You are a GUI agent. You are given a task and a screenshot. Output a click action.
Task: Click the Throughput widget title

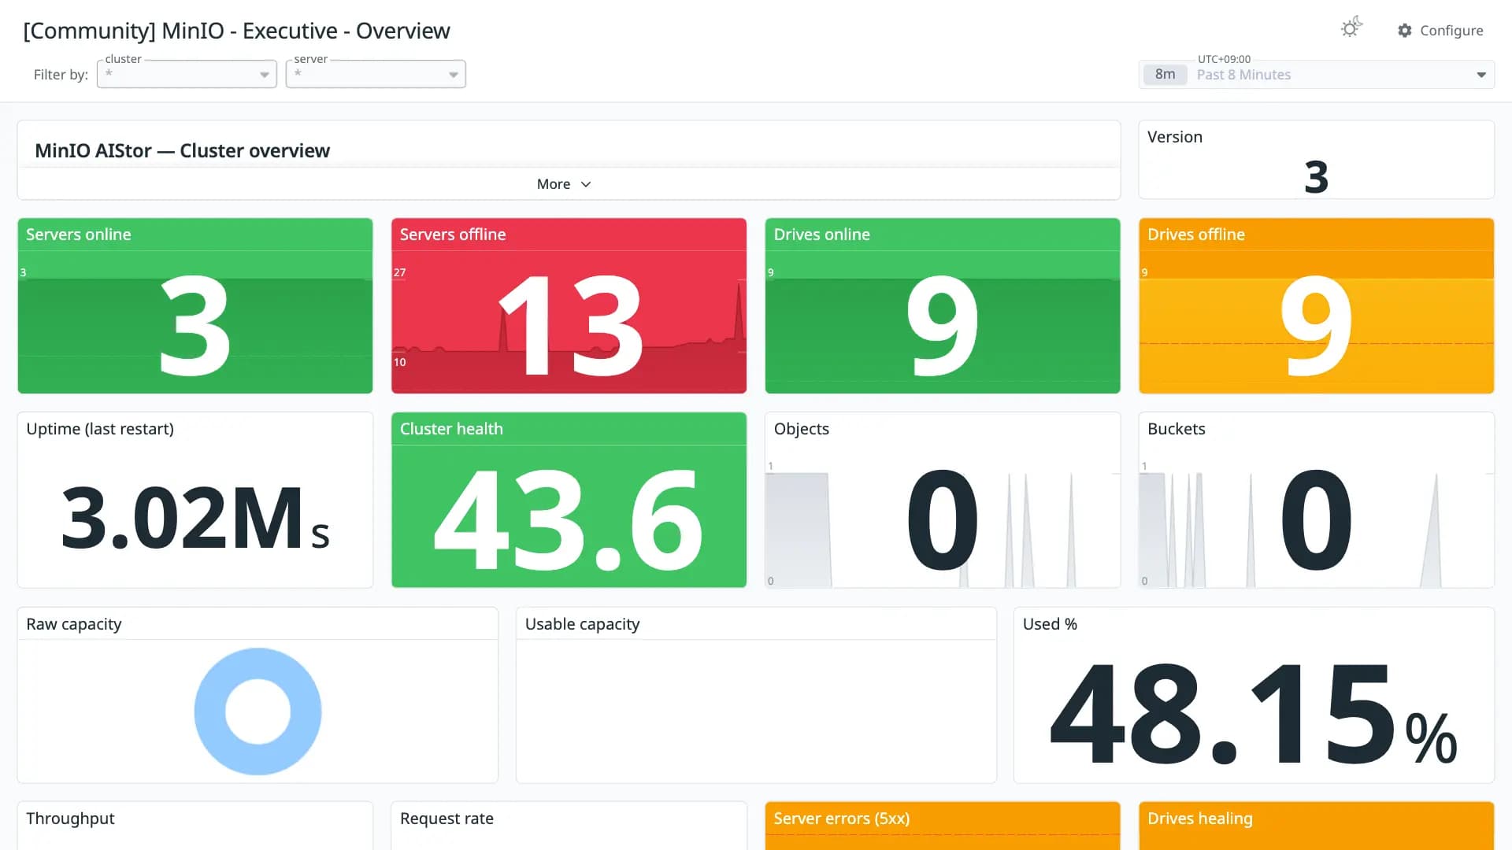tap(70, 819)
